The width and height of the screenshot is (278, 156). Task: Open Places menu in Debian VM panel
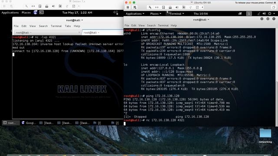26,13
